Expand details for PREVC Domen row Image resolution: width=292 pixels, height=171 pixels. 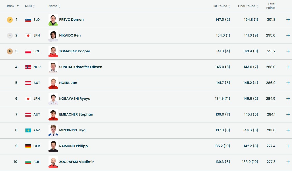point(288,20)
